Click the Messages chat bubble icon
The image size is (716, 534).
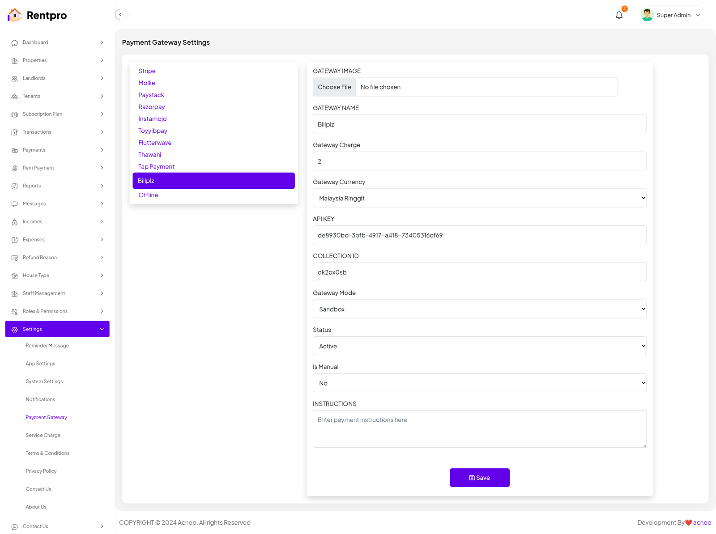[x=14, y=204]
